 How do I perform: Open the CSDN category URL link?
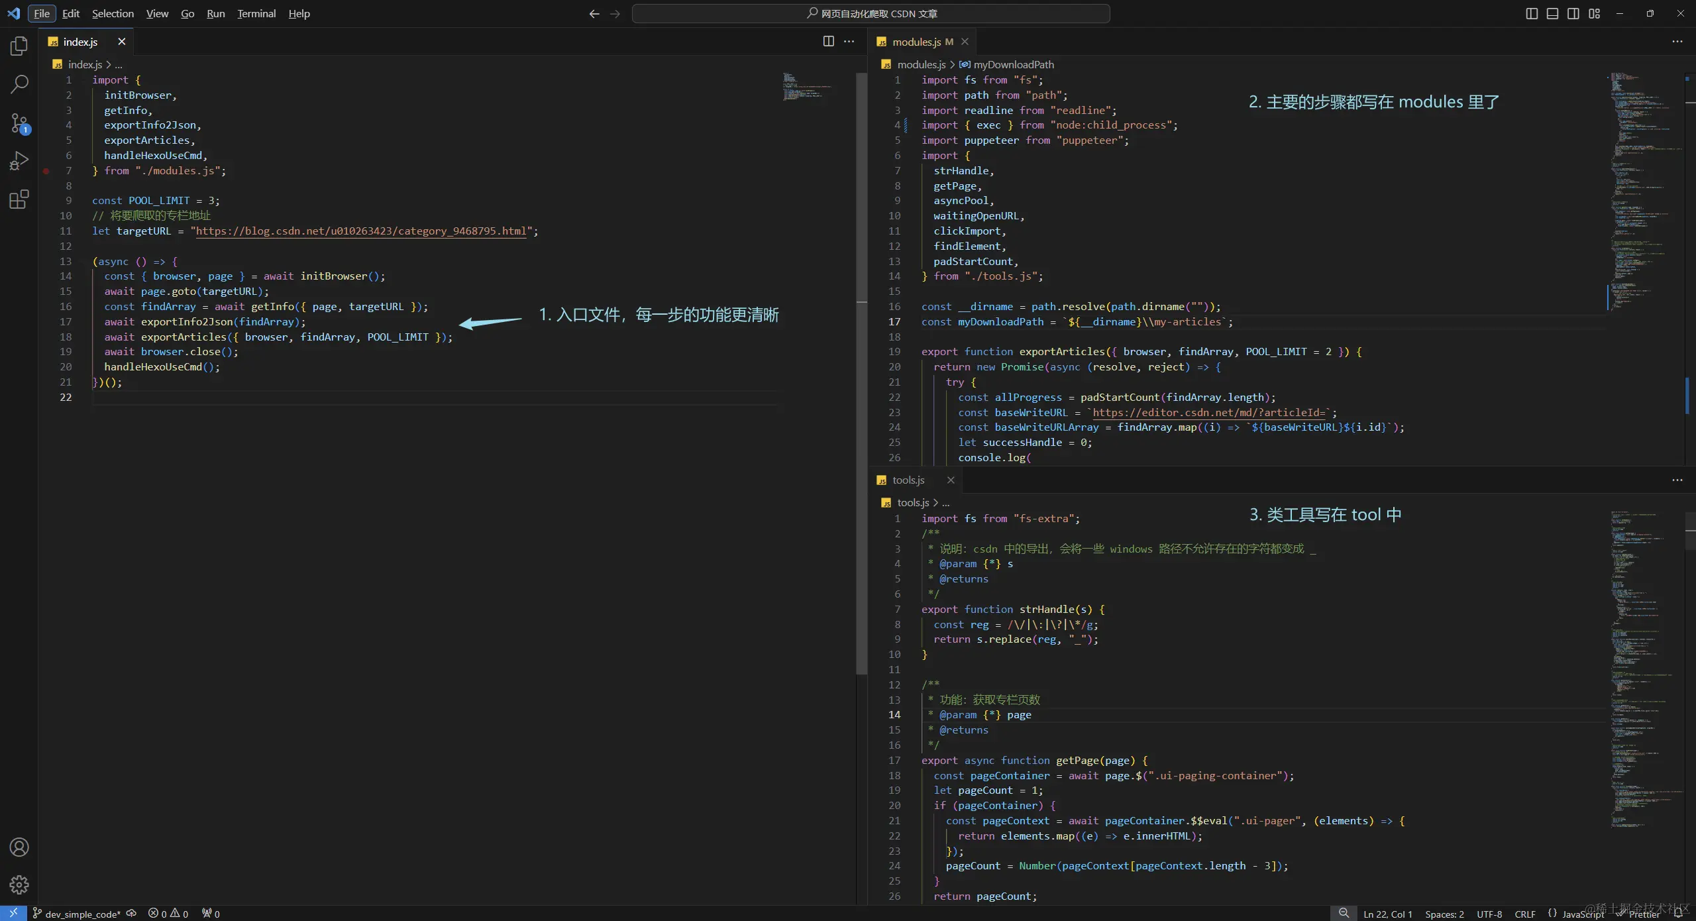coord(361,231)
